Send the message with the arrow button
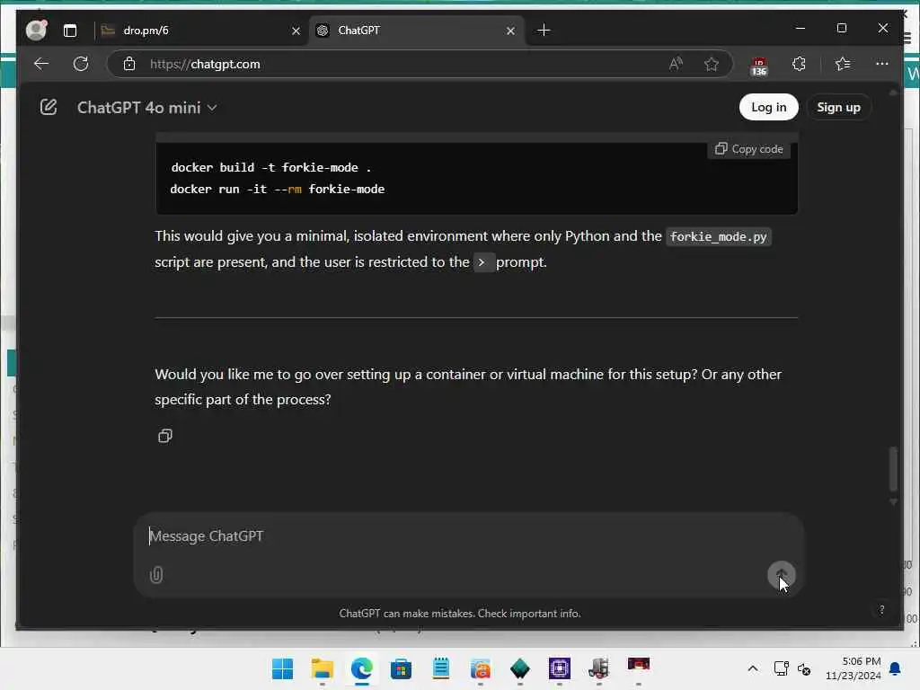 tap(782, 574)
